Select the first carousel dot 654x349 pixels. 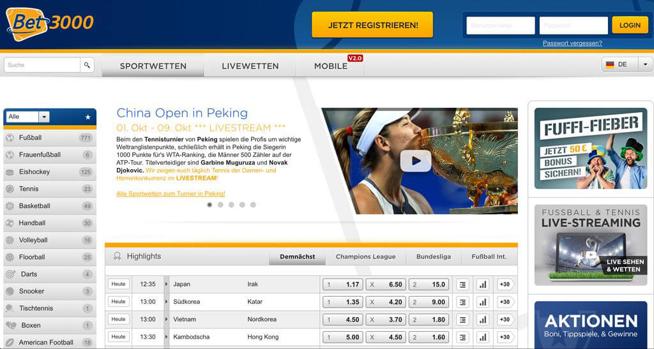click(x=209, y=205)
